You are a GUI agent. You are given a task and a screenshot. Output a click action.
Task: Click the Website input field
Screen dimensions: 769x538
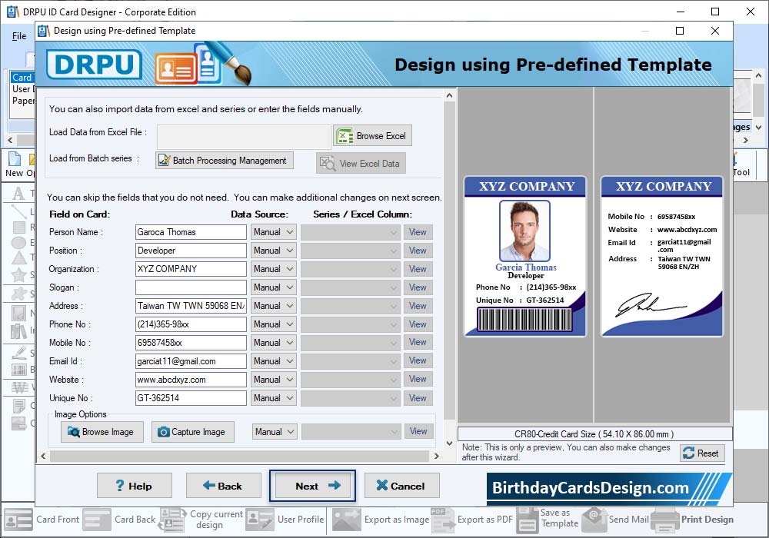click(x=191, y=380)
